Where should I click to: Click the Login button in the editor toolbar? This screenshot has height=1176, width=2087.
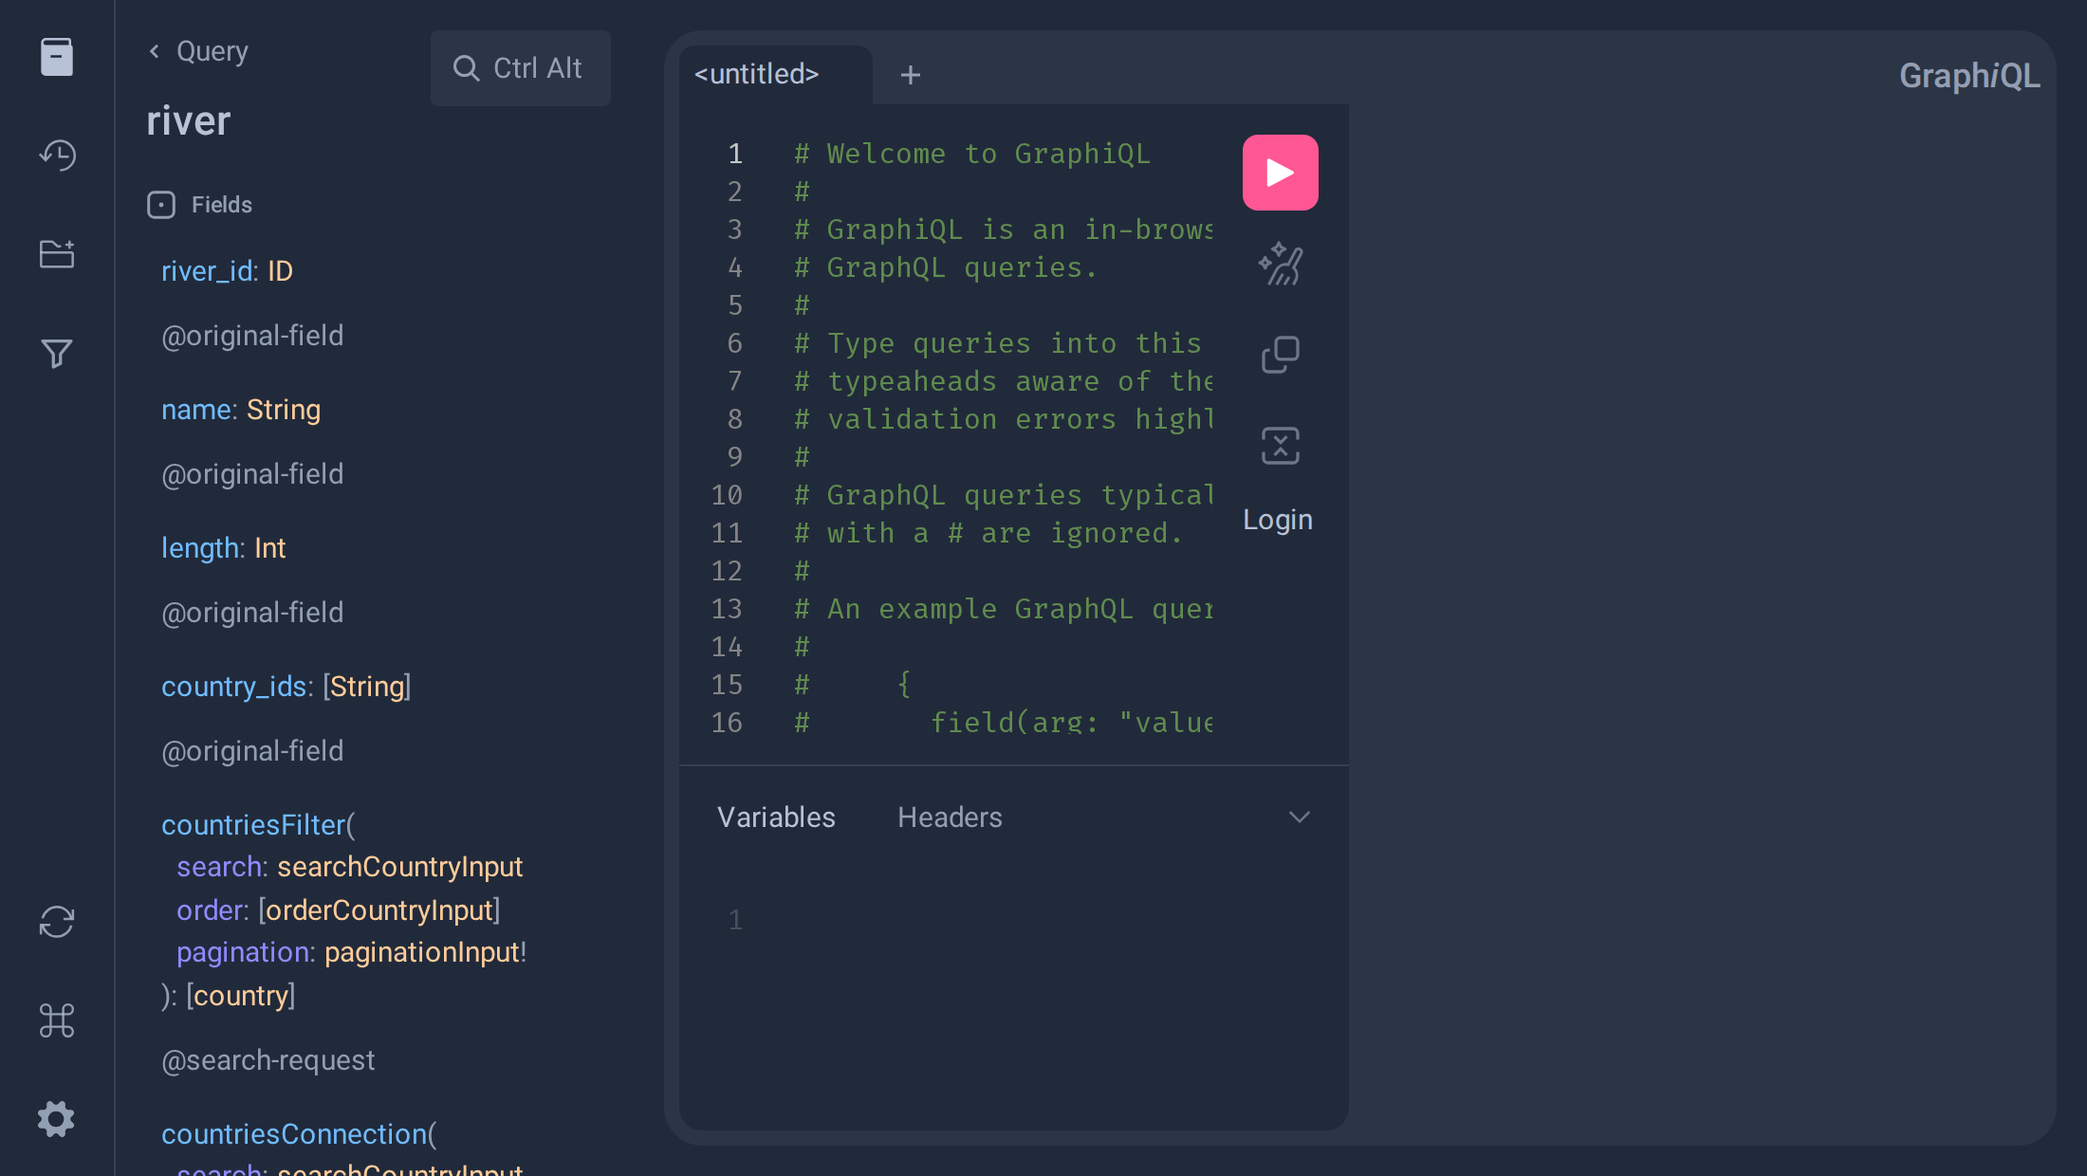(1278, 520)
